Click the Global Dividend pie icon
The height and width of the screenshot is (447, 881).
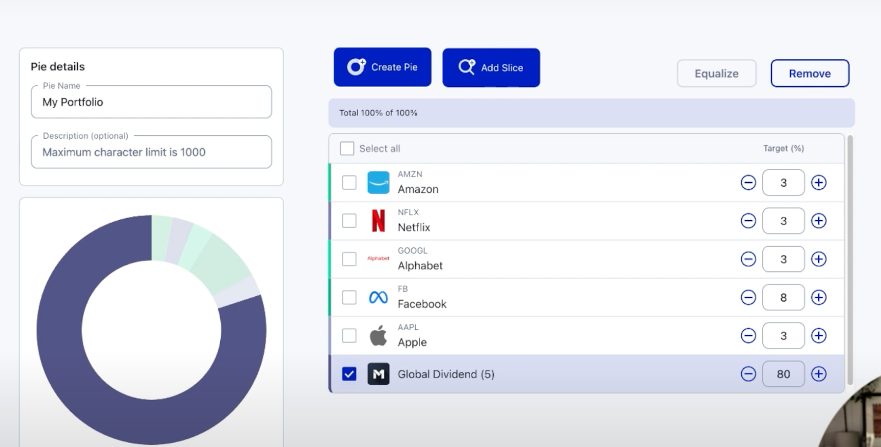point(378,374)
